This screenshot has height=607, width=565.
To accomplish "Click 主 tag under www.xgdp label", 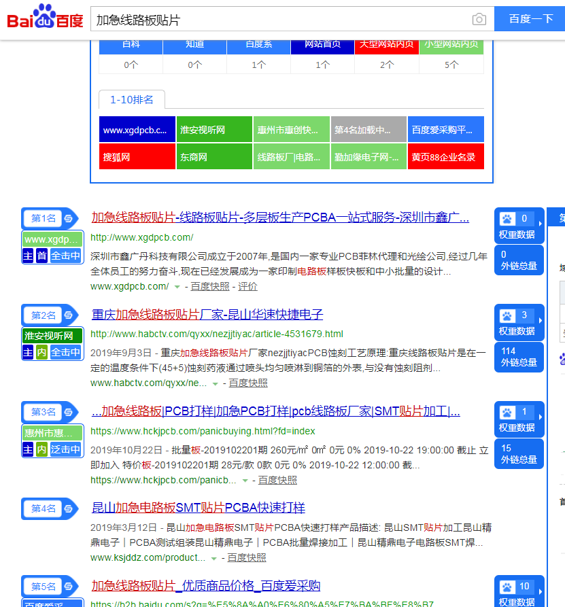I will [28, 256].
